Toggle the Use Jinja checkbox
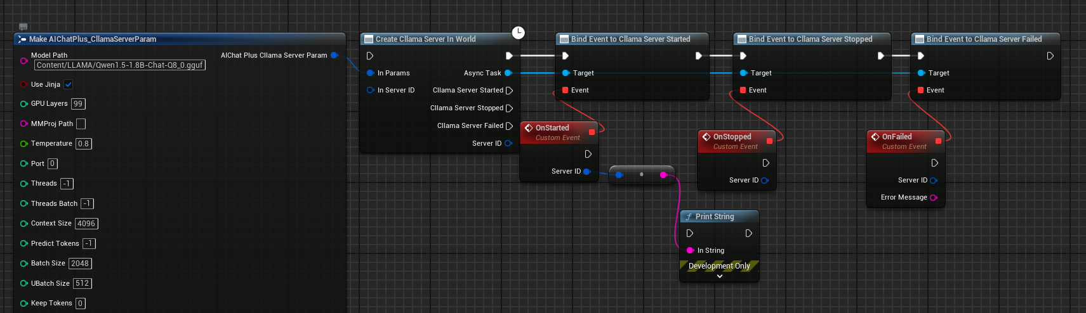 [x=69, y=84]
